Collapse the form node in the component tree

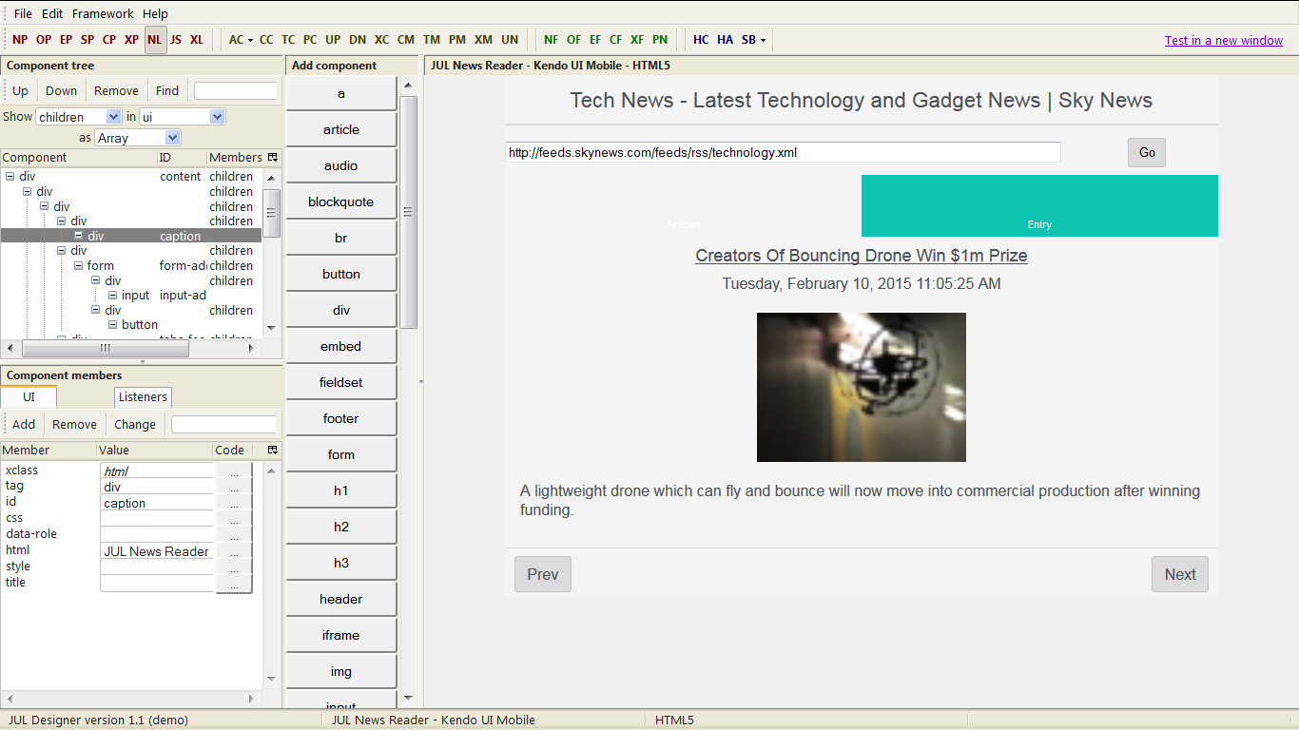point(78,265)
